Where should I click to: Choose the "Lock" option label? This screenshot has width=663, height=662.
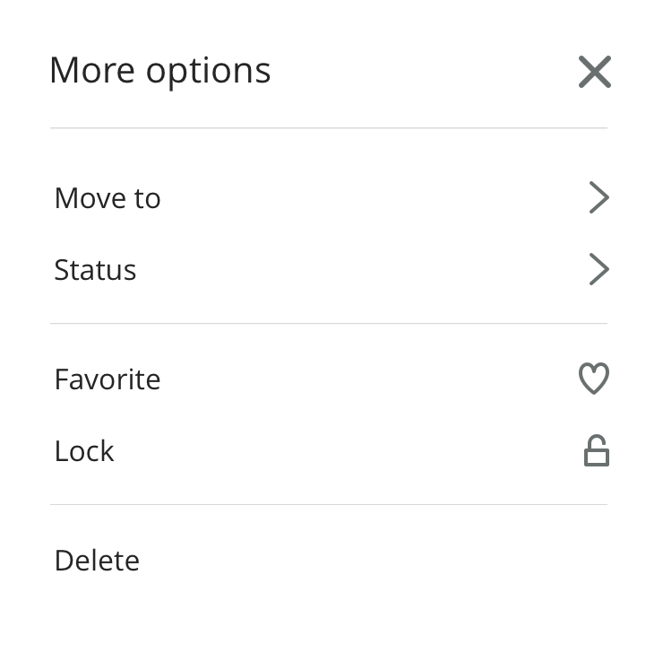click(x=84, y=451)
